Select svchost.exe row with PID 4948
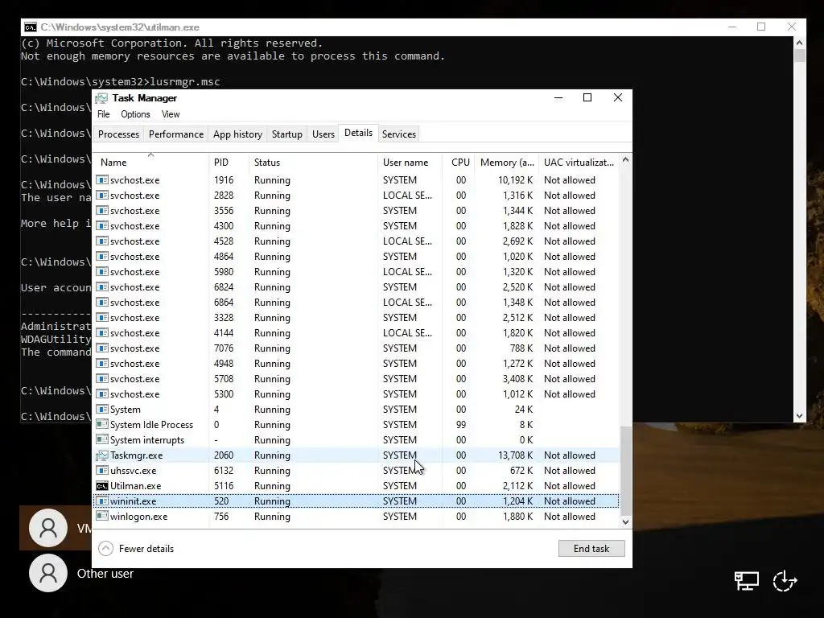 (356, 363)
